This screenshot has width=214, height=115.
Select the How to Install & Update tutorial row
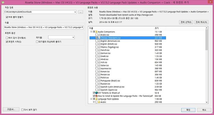(x=125, y=96)
